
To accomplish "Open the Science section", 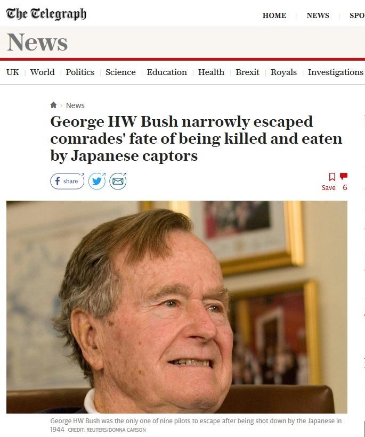I will [120, 72].
